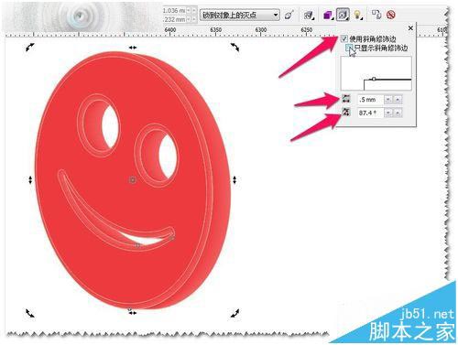Open the purple extrusion color tool

tap(328, 15)
